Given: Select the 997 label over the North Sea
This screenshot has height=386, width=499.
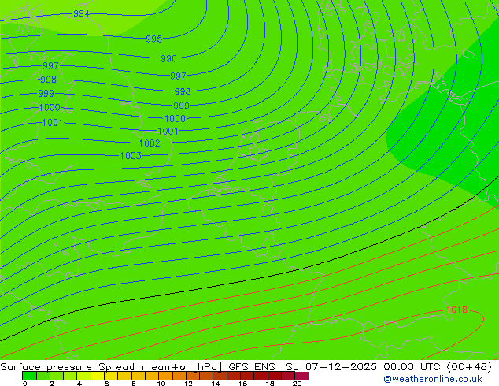Looking at the screenshot, I should (178, 76).
